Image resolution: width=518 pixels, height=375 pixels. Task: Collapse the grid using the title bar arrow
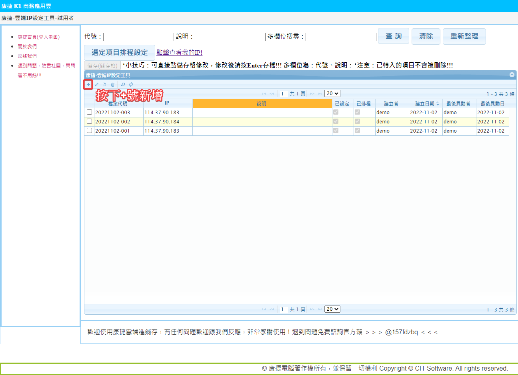pyautogui.click(x=512, y=75)
